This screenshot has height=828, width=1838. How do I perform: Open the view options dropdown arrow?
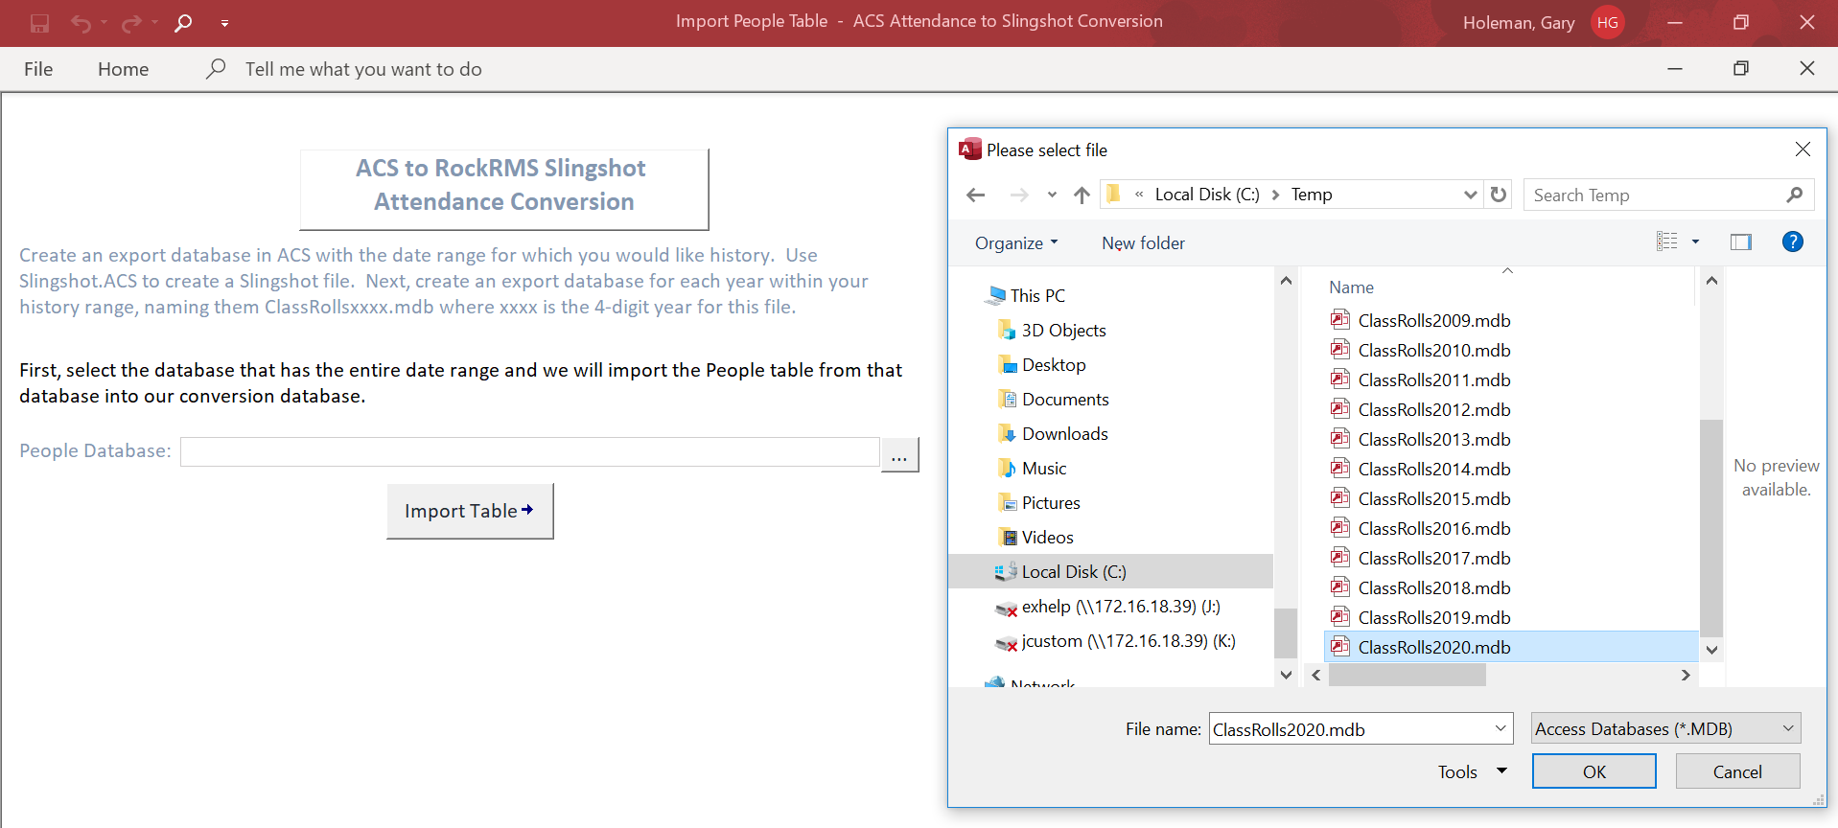1695,241
